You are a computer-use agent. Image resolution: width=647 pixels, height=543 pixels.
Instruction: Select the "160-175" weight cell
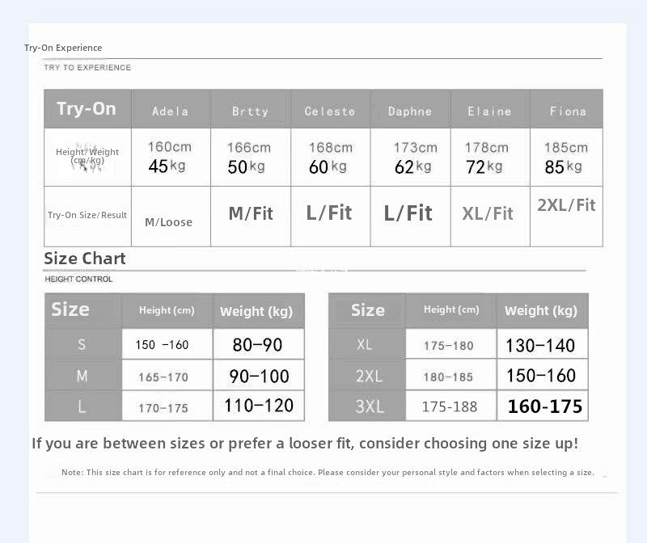coord(544,406)
